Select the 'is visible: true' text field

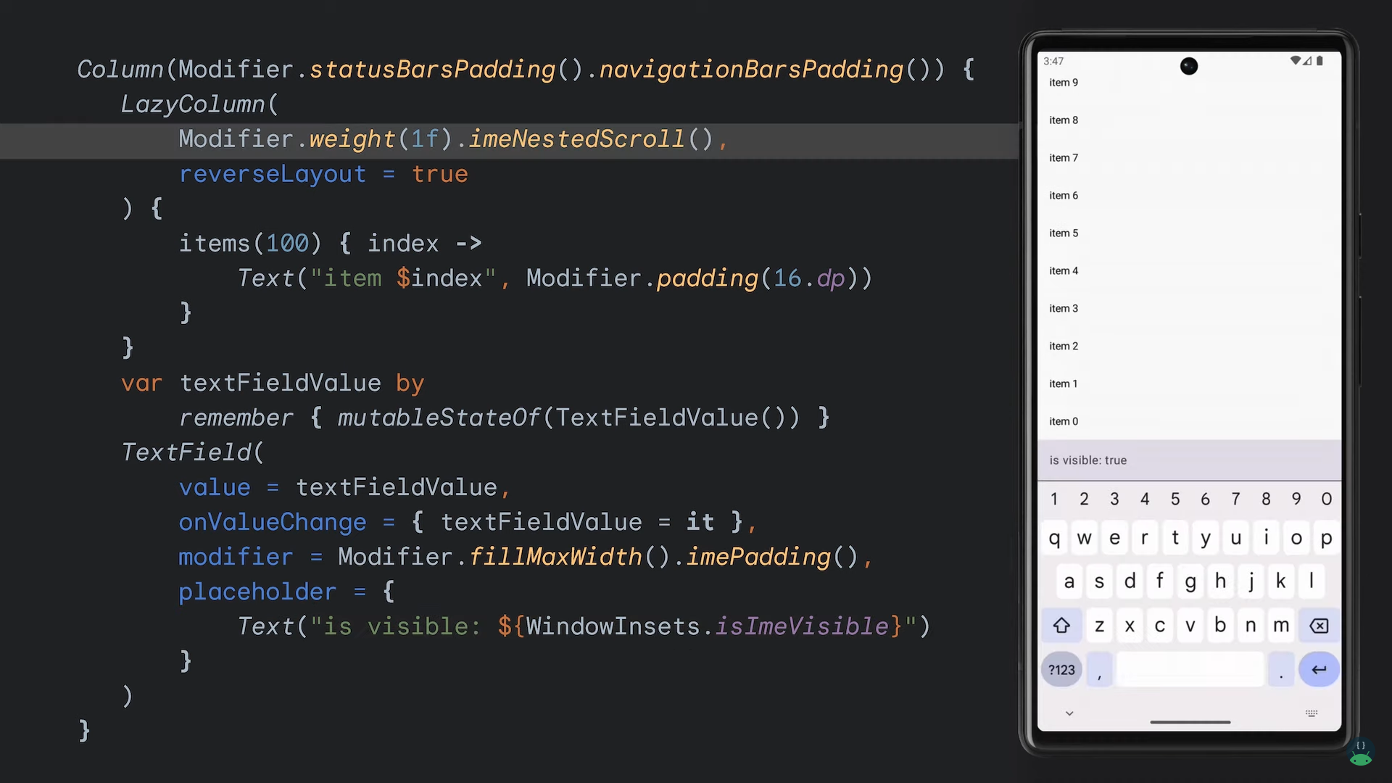pos(1189,460)
